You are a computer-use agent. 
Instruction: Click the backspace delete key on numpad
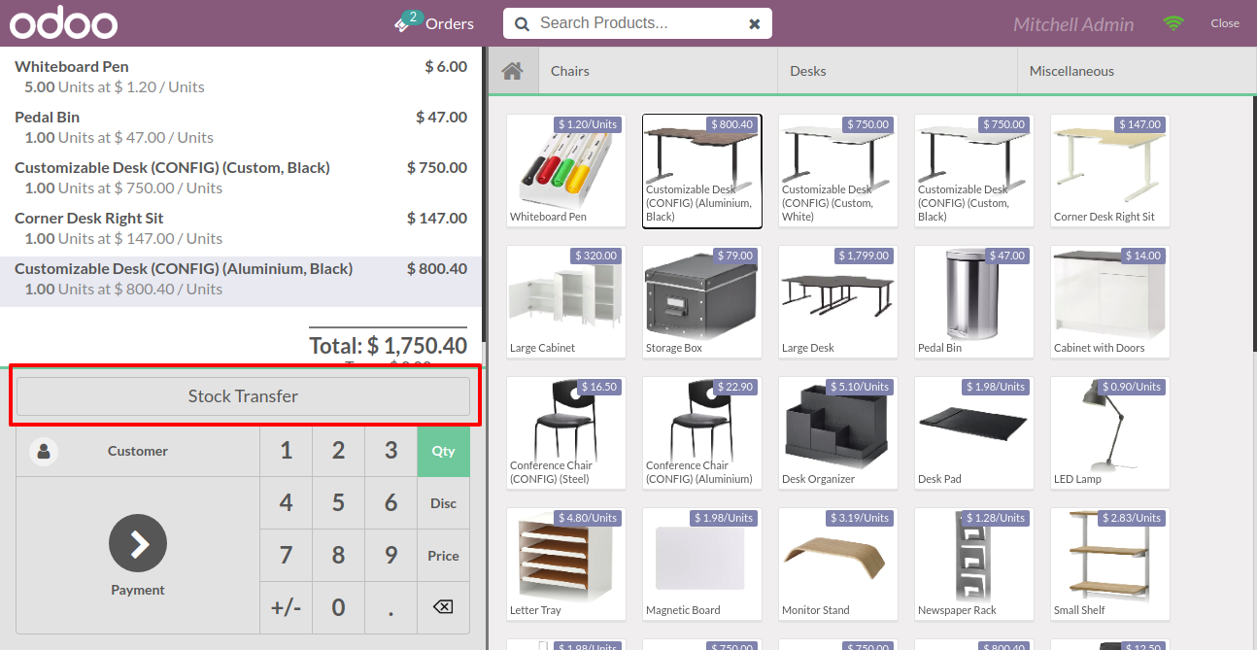click(x=443, y=607)
